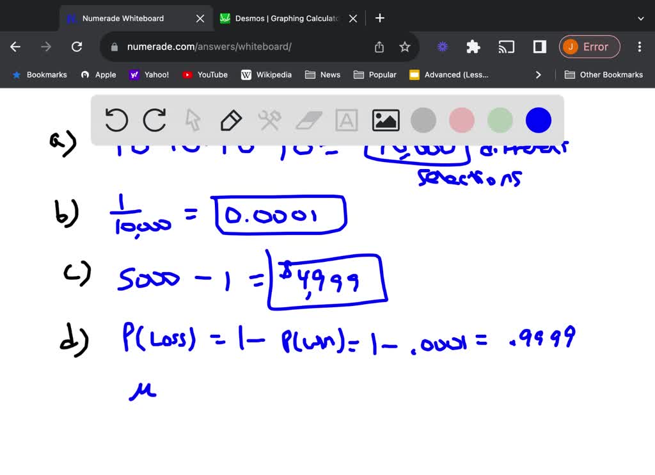The width and height of the screenshot is (655, 475).
Task: Go forward in browser history
Action: pyautogui.click(x=46, y=47)
